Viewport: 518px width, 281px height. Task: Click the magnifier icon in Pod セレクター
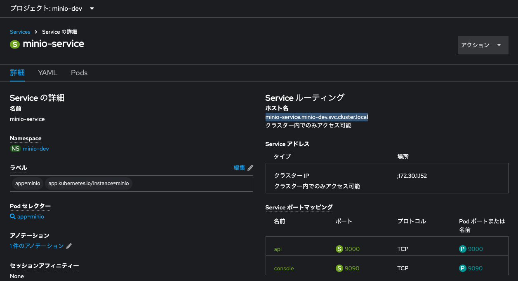pos(13,216)
